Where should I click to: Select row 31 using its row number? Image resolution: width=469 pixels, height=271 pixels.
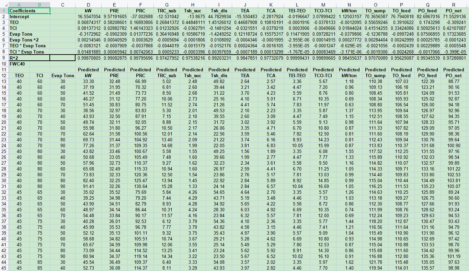coord(4,186)
